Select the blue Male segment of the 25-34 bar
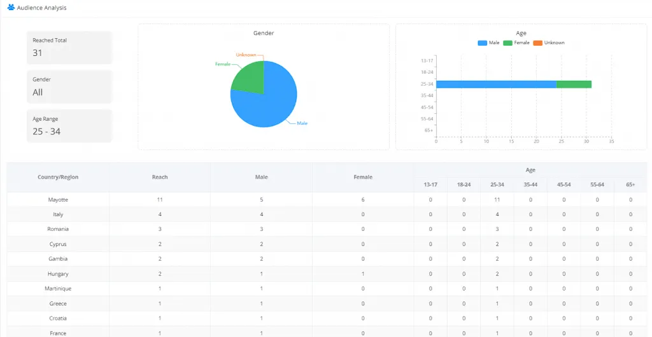This screenshot has width=652, height=337. [495, 84]
